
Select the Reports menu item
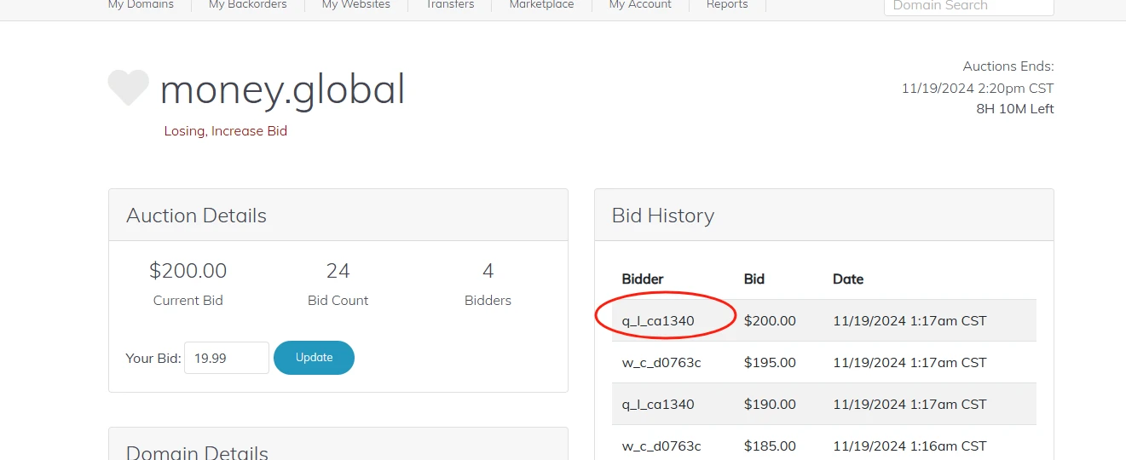[x=727, y=5]
